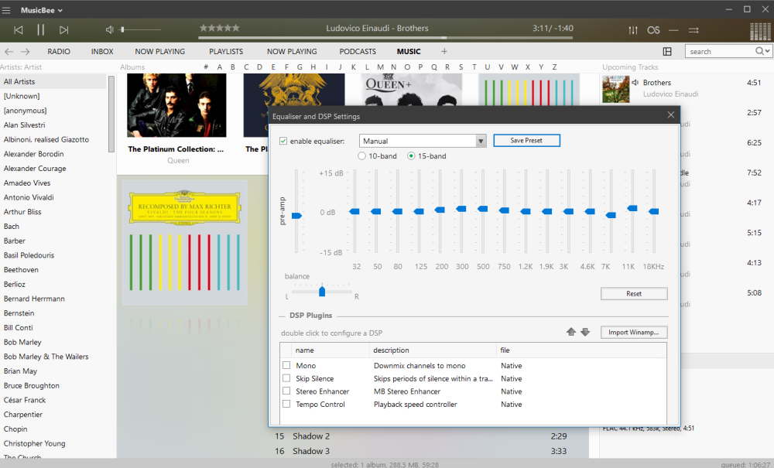Image resolution: width=774 pixels, height=468 pixels.
Task: Seek in the track progress bar
Action: point(385,37)
